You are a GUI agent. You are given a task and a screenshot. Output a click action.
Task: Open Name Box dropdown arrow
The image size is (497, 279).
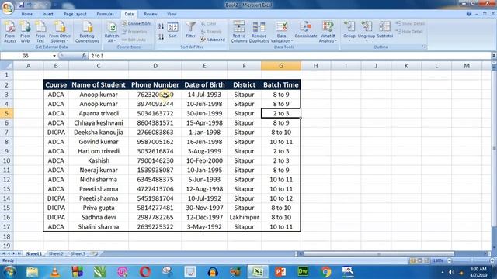[54, 56]
